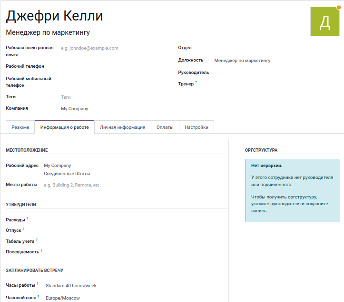Open the Оплаты tab
This screenshot has height=302, width=344.
165,127
